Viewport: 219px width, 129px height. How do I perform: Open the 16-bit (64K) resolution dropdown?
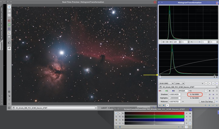[166, 83]
